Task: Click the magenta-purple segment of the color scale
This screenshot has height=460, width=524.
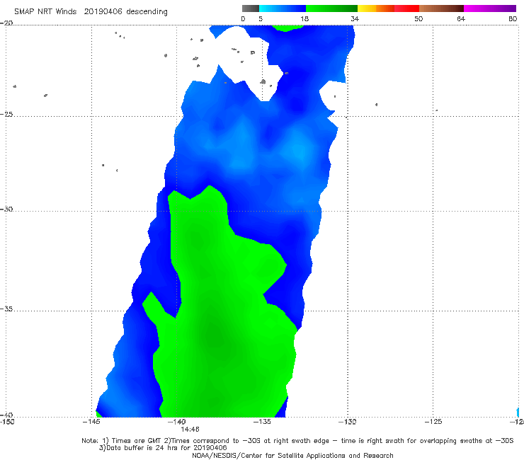Action: pyautogui.click(x=490, y=8)
